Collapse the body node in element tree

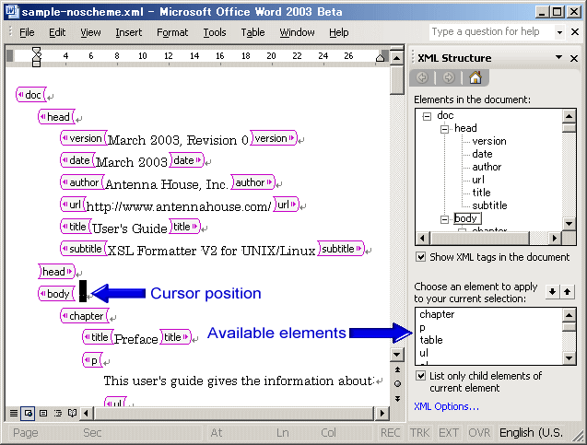click(444, 219)
